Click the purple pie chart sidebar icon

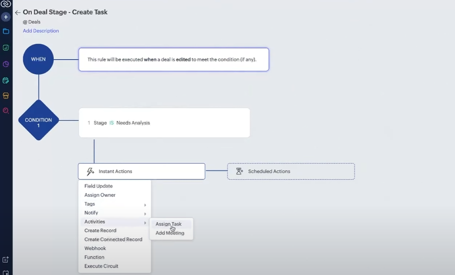click(x=6, y=64)
